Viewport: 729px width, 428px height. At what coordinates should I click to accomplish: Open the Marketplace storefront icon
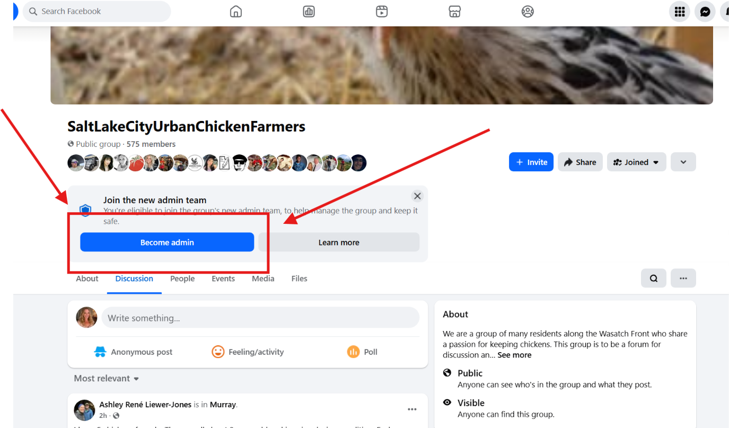(454, 12)
